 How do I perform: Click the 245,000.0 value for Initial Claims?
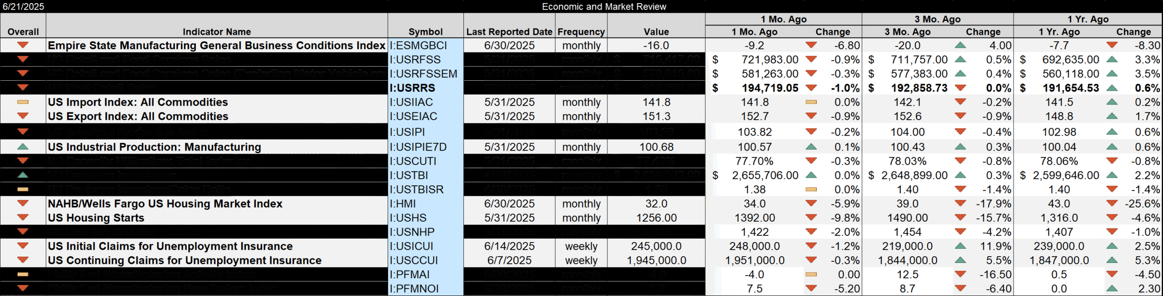click(656, 246)
